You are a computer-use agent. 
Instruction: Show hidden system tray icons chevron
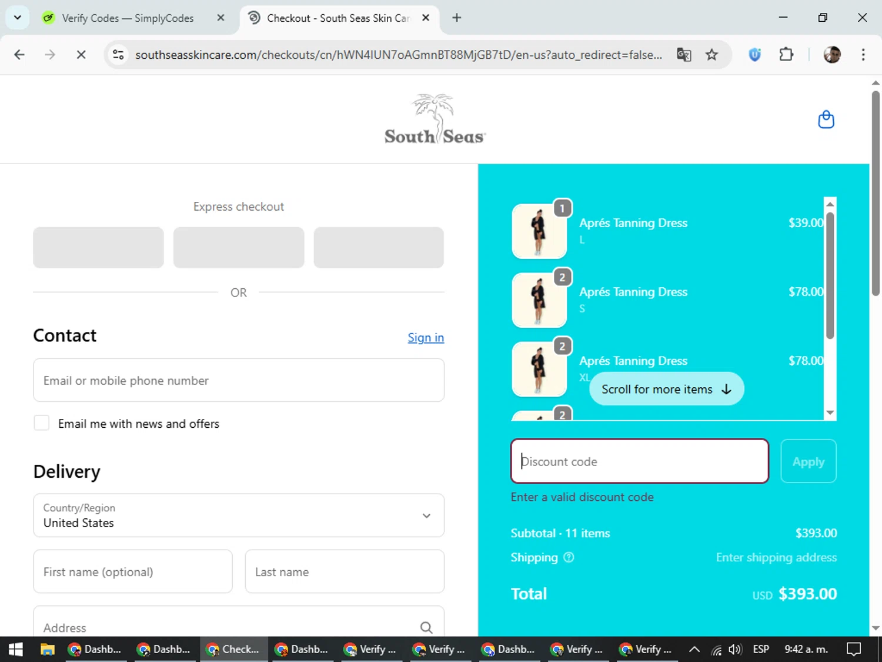(x=694, y=649)
